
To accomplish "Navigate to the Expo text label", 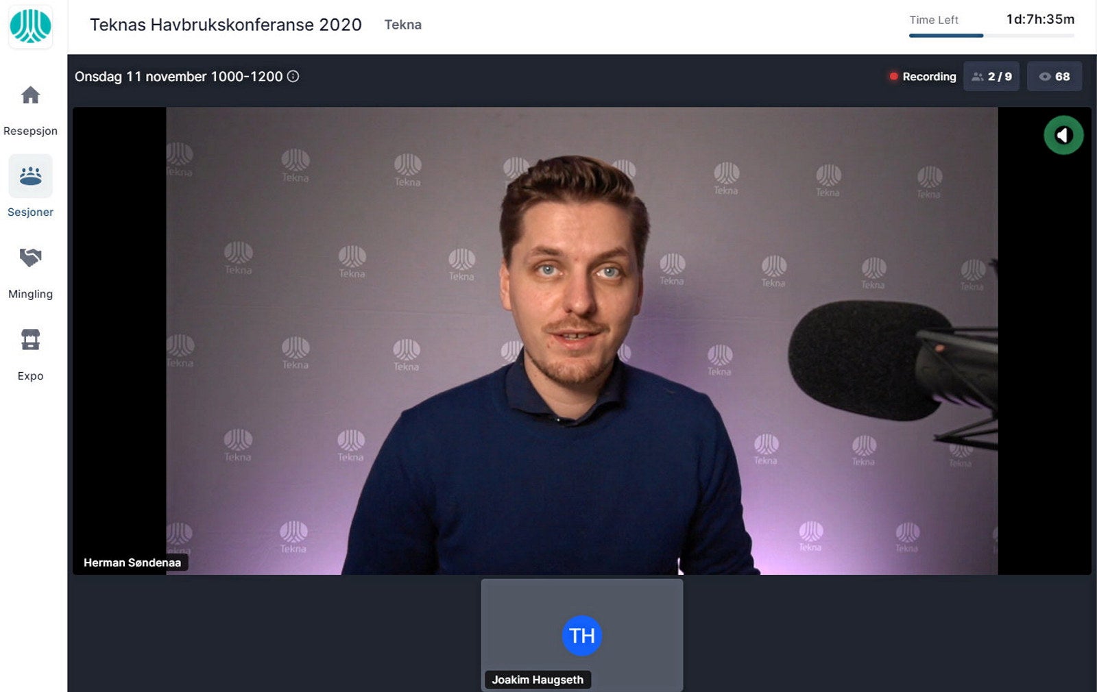I will pyautogui.click(x=30, y=375).
